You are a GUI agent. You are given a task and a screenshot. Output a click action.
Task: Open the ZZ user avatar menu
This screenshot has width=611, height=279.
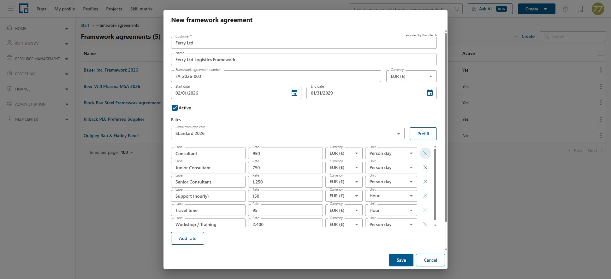coord(598,9)
